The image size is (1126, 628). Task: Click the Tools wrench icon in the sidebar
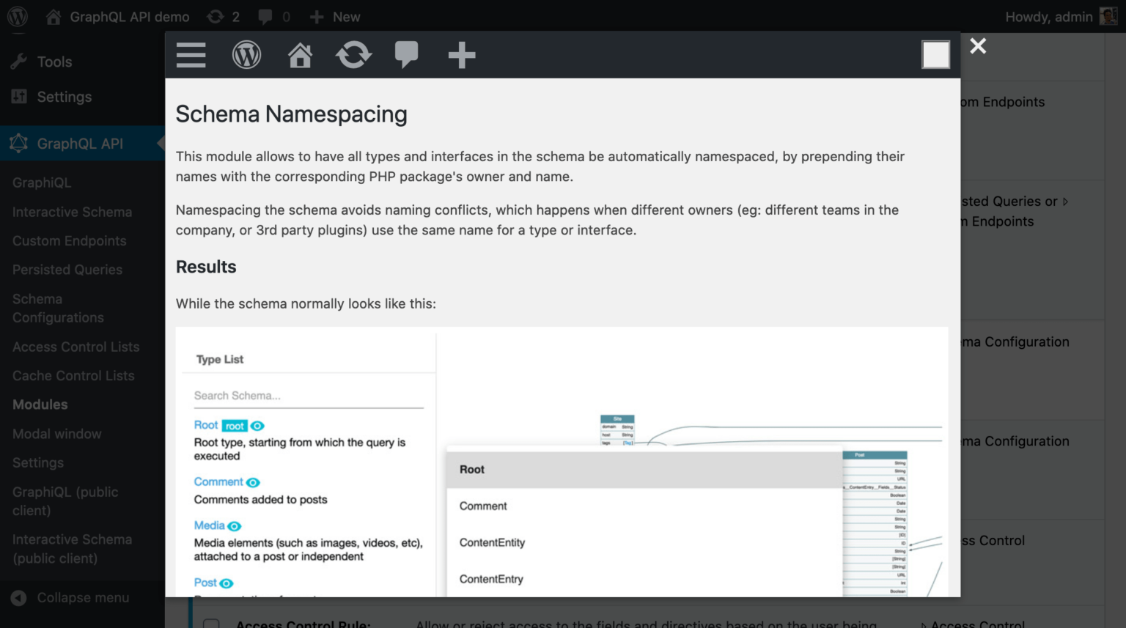[x=18, y=62]
